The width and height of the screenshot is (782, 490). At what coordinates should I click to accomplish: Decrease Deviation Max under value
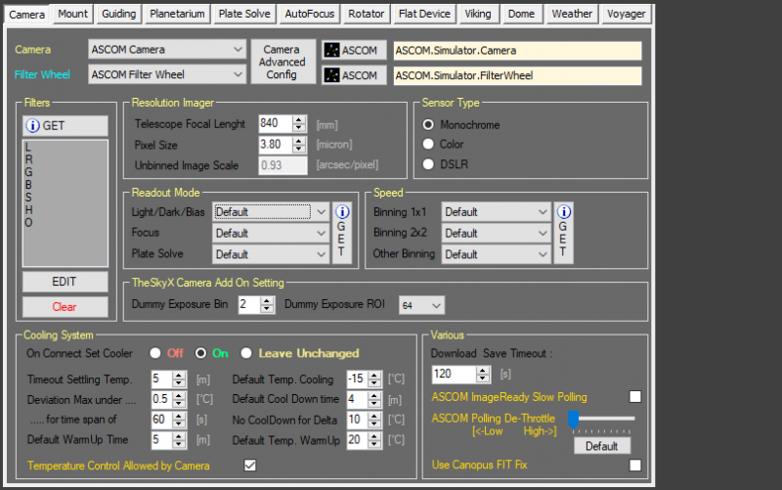[x=179, y=404]
